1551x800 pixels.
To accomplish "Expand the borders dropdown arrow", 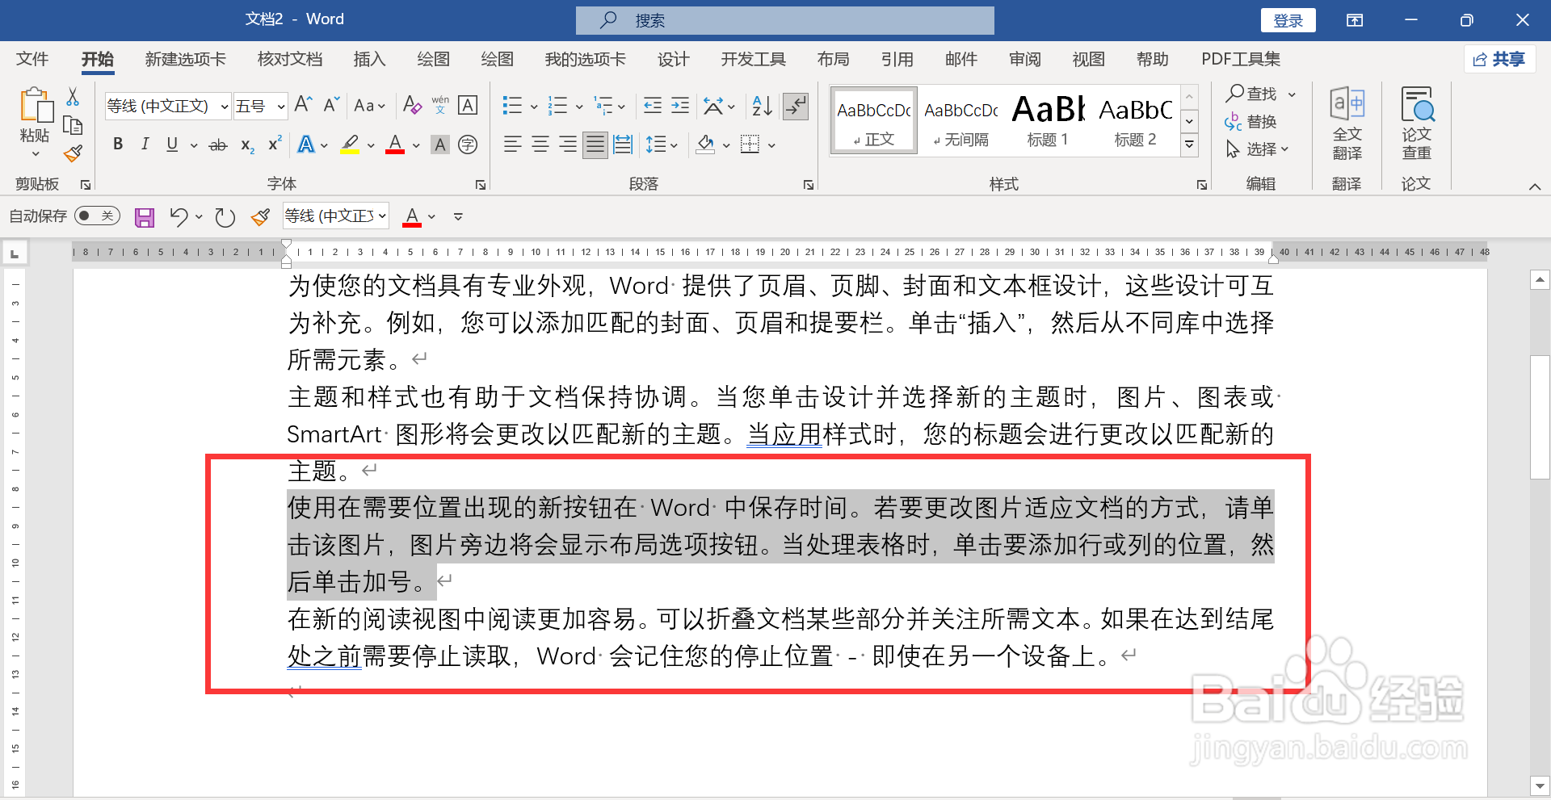I will coord(772,145).
